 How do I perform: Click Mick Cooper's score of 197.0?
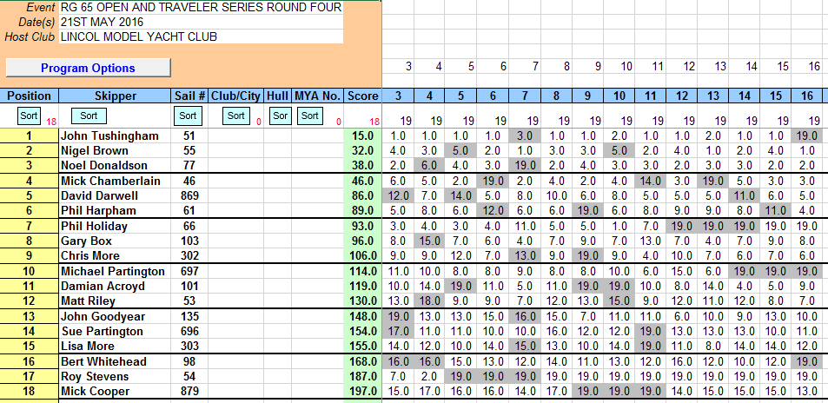coord(363,392)
